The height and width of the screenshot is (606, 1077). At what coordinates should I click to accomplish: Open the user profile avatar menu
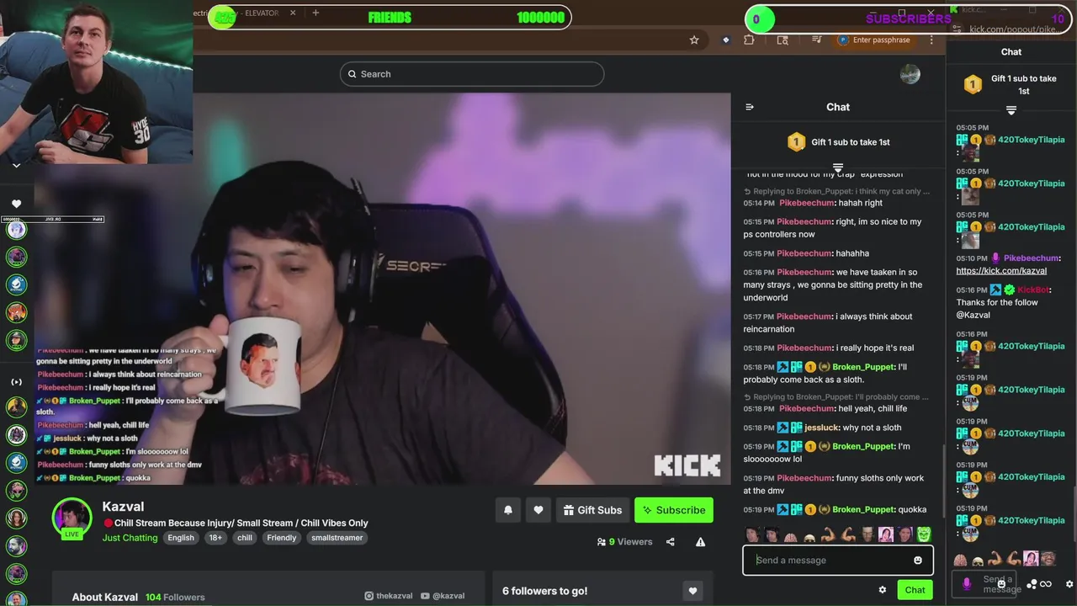coord(910,74)
